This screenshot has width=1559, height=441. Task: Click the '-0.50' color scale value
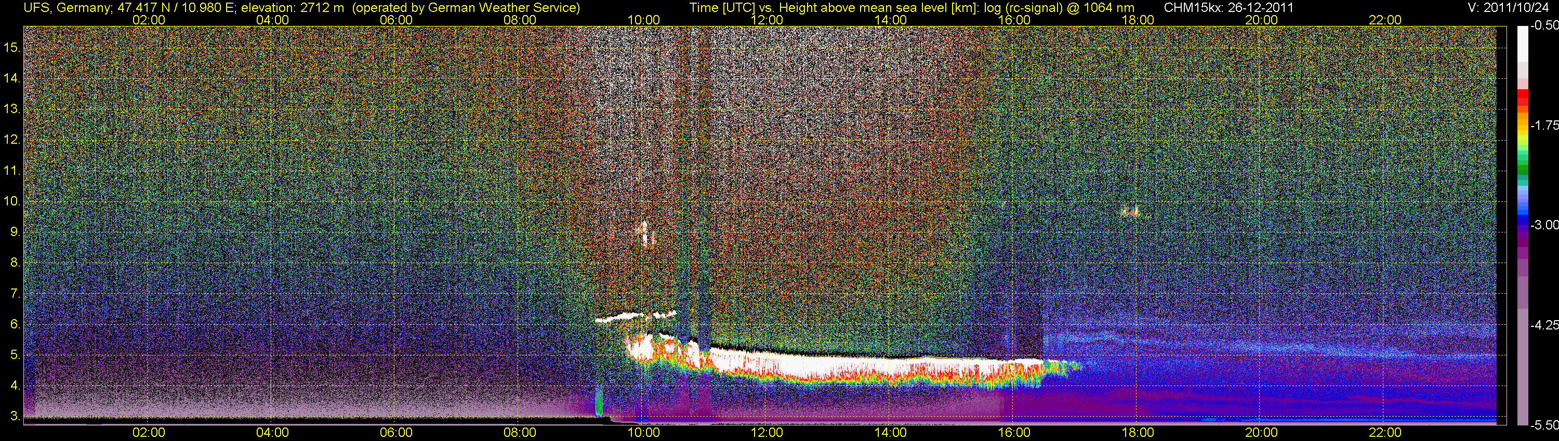pyautogui.click(x=1544, y=25)
